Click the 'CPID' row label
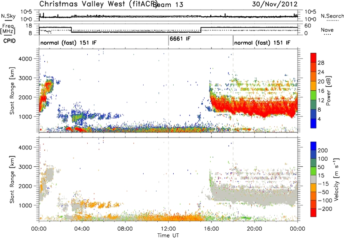The width and height of the screenshot is (344, 238). click(x=9, y=41)
